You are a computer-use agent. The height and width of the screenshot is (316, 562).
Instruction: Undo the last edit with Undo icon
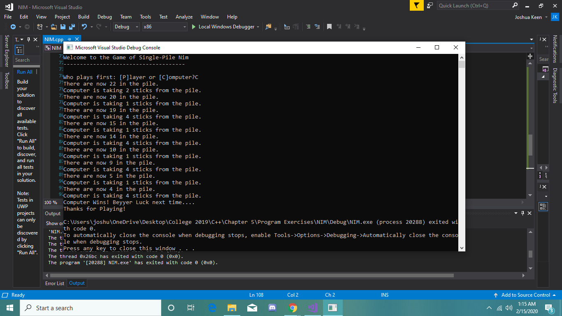click(84, 27)
